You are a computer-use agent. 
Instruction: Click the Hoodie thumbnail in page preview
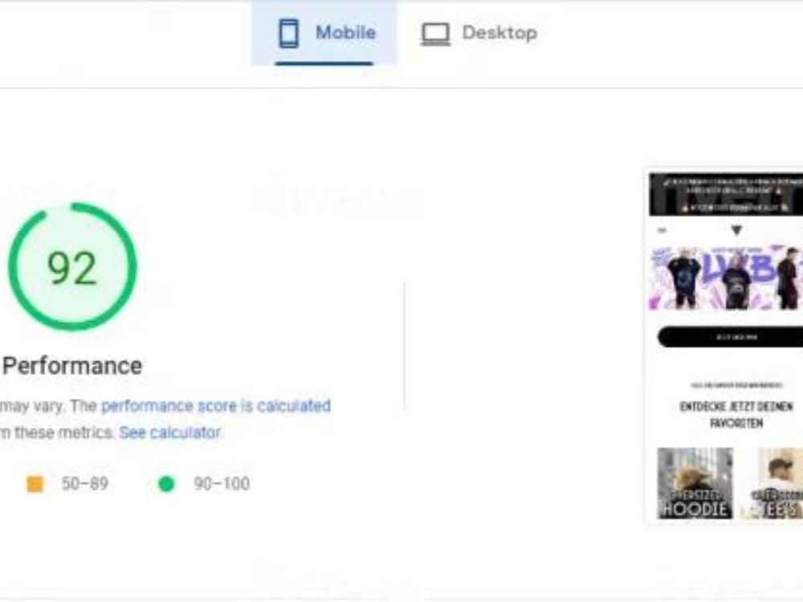695,483
